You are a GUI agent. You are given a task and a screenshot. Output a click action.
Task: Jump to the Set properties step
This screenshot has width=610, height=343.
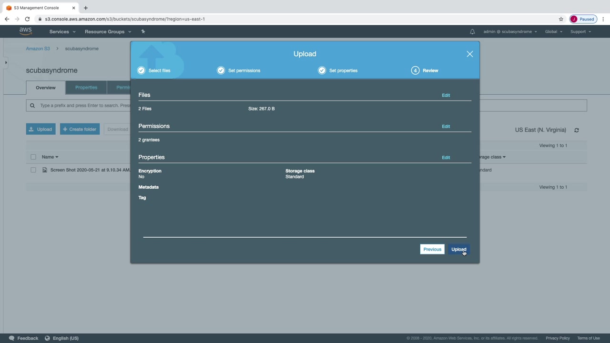[x=338, y=71]
